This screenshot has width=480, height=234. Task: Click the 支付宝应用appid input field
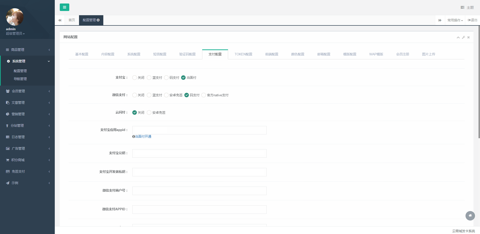pos(199,130)
